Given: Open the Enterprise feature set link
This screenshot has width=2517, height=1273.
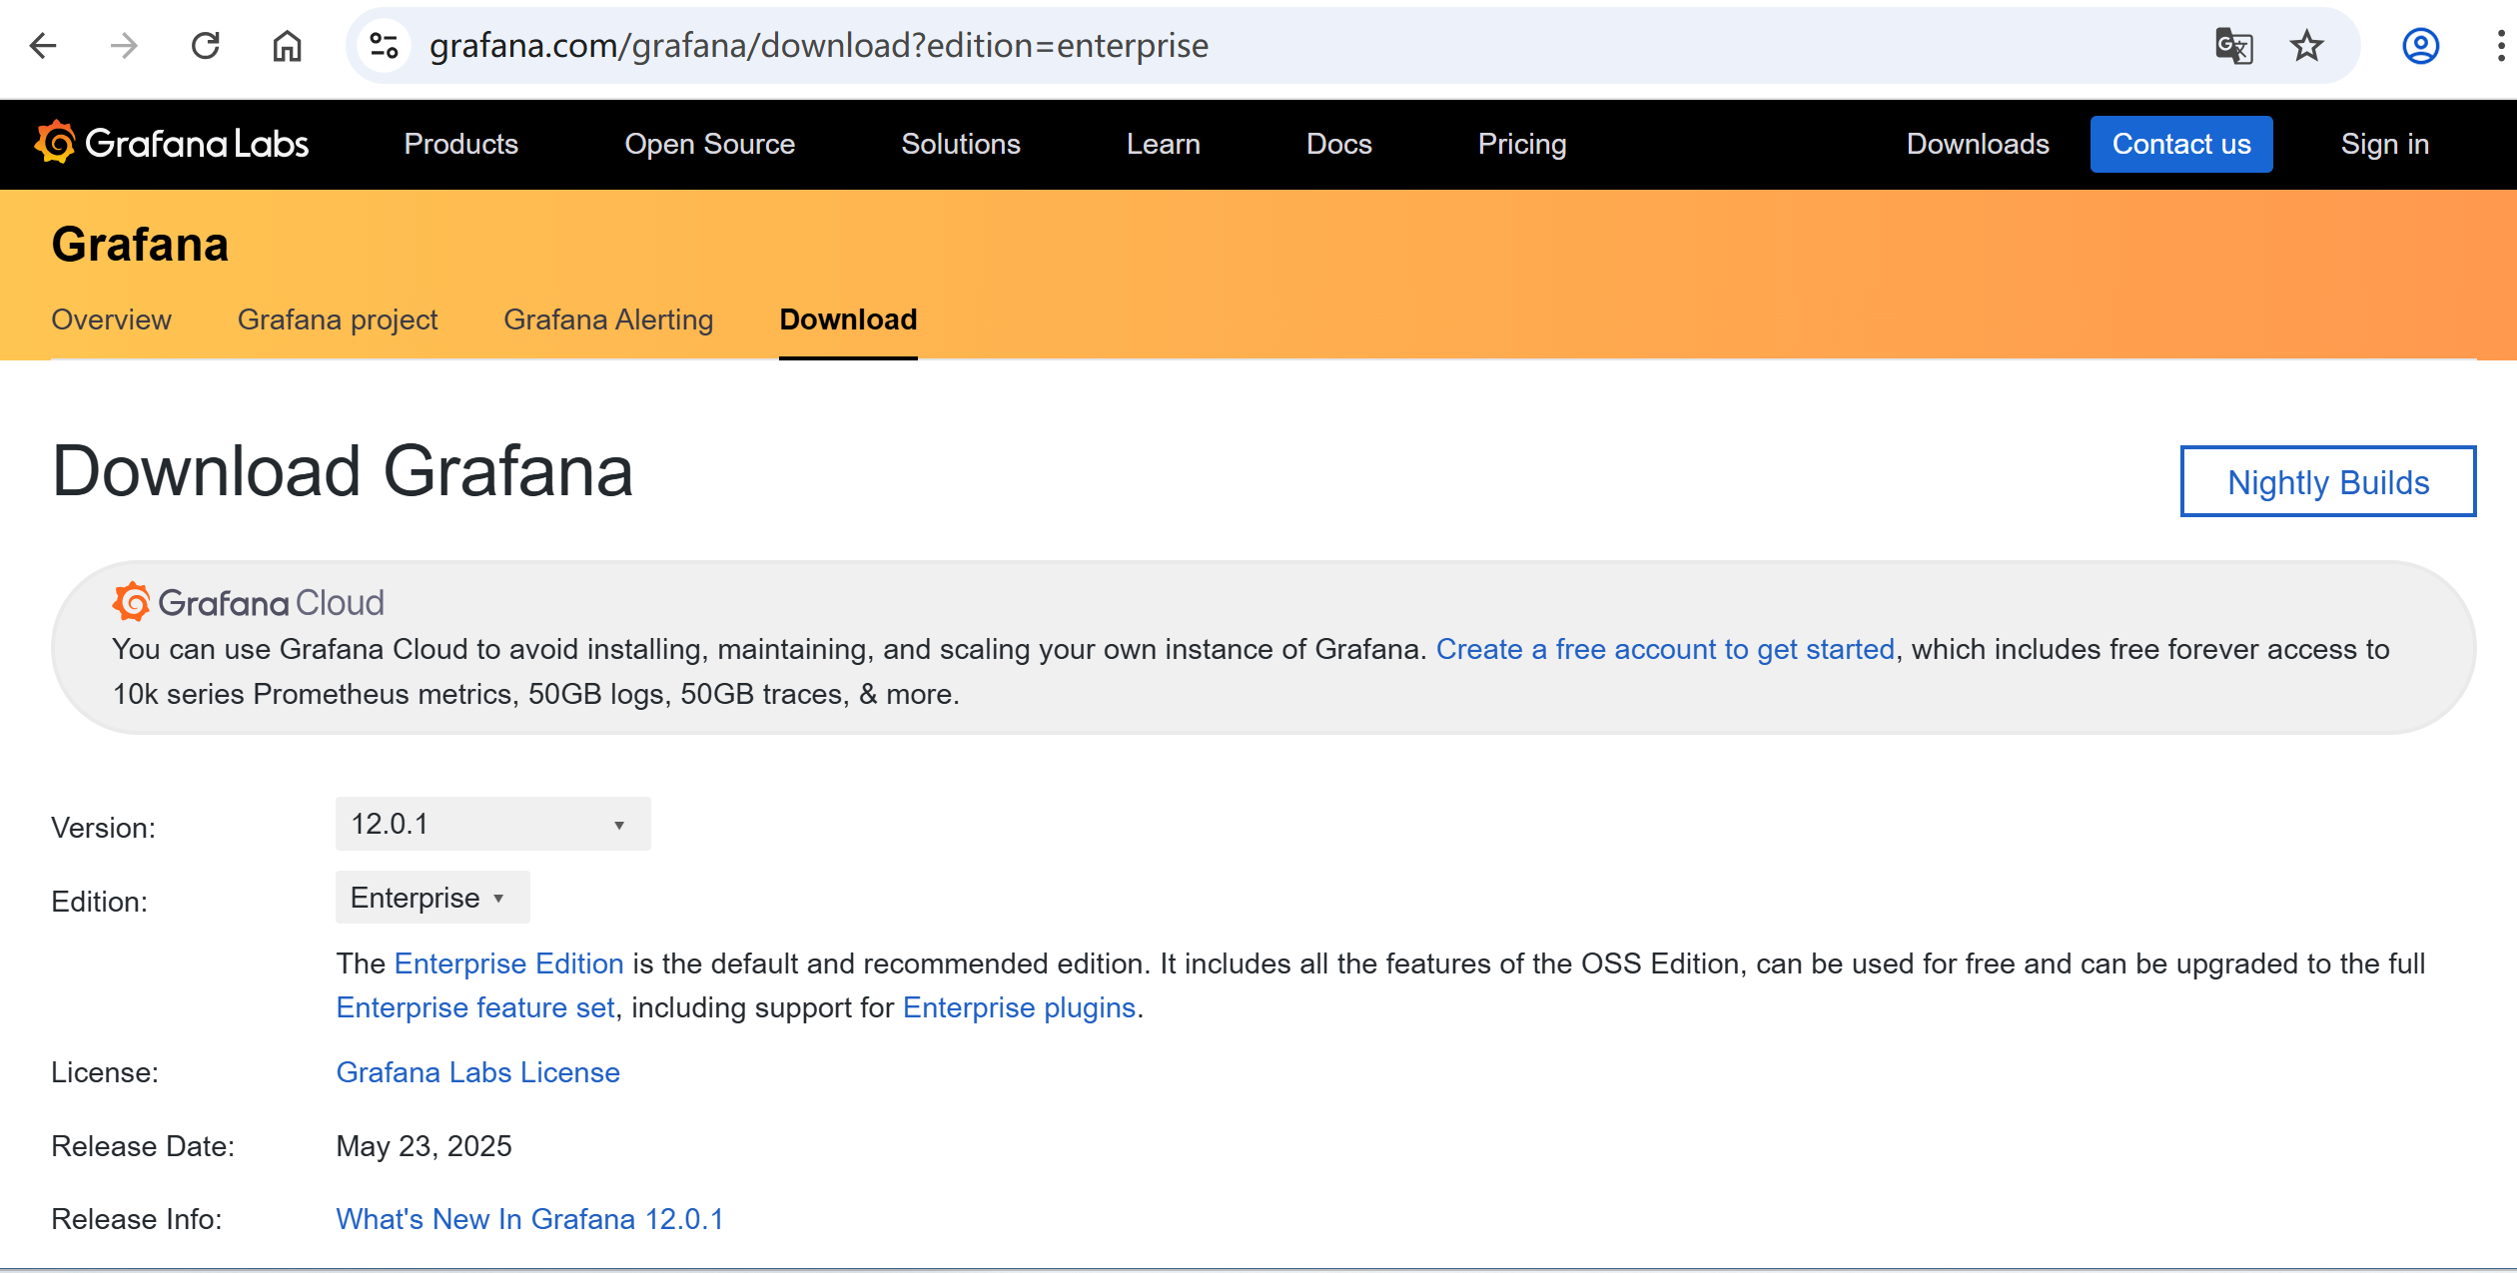Looking at the screenshot, I should pyautogui.click(x=475, y=1007).
